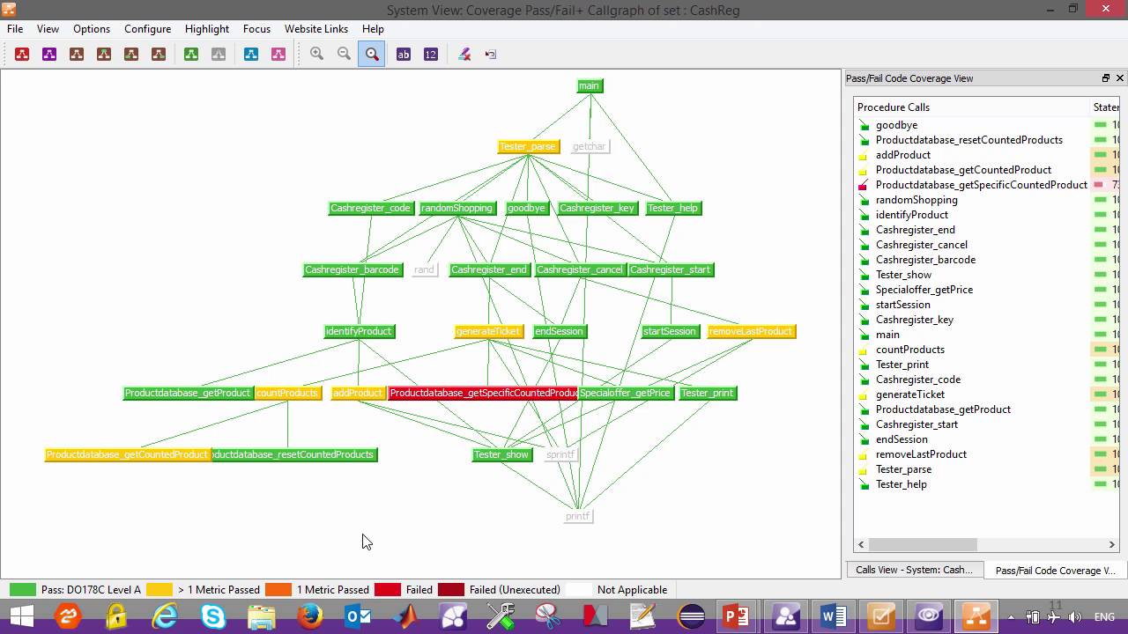Click the zoom in magnifier icon

[317, 55]
